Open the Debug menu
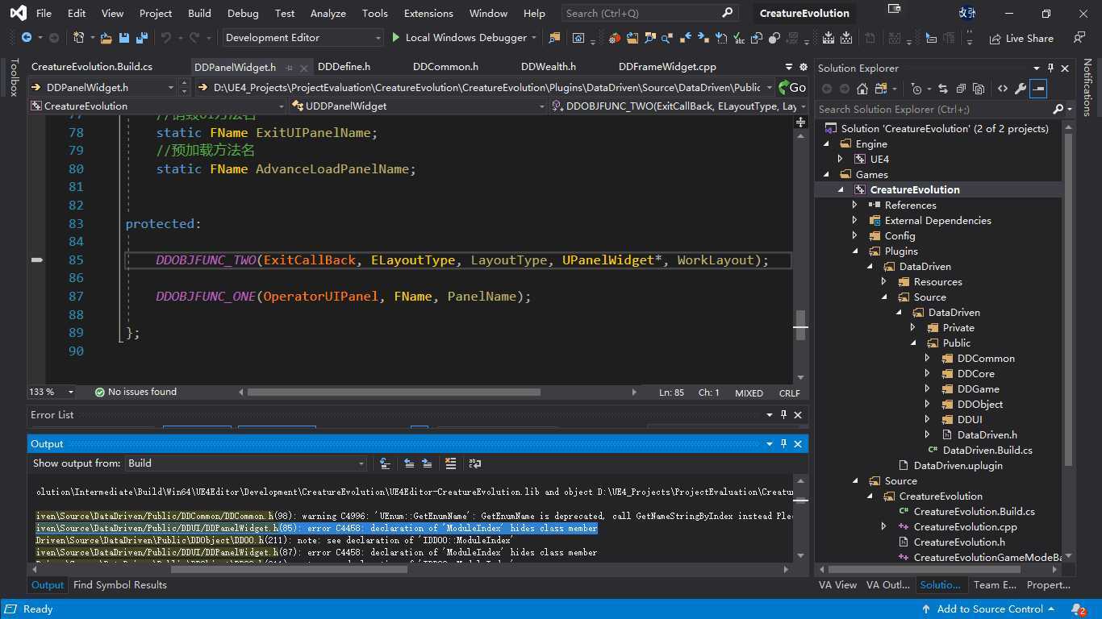Viewport: 1102px width, 619px height. pos(243,13)
